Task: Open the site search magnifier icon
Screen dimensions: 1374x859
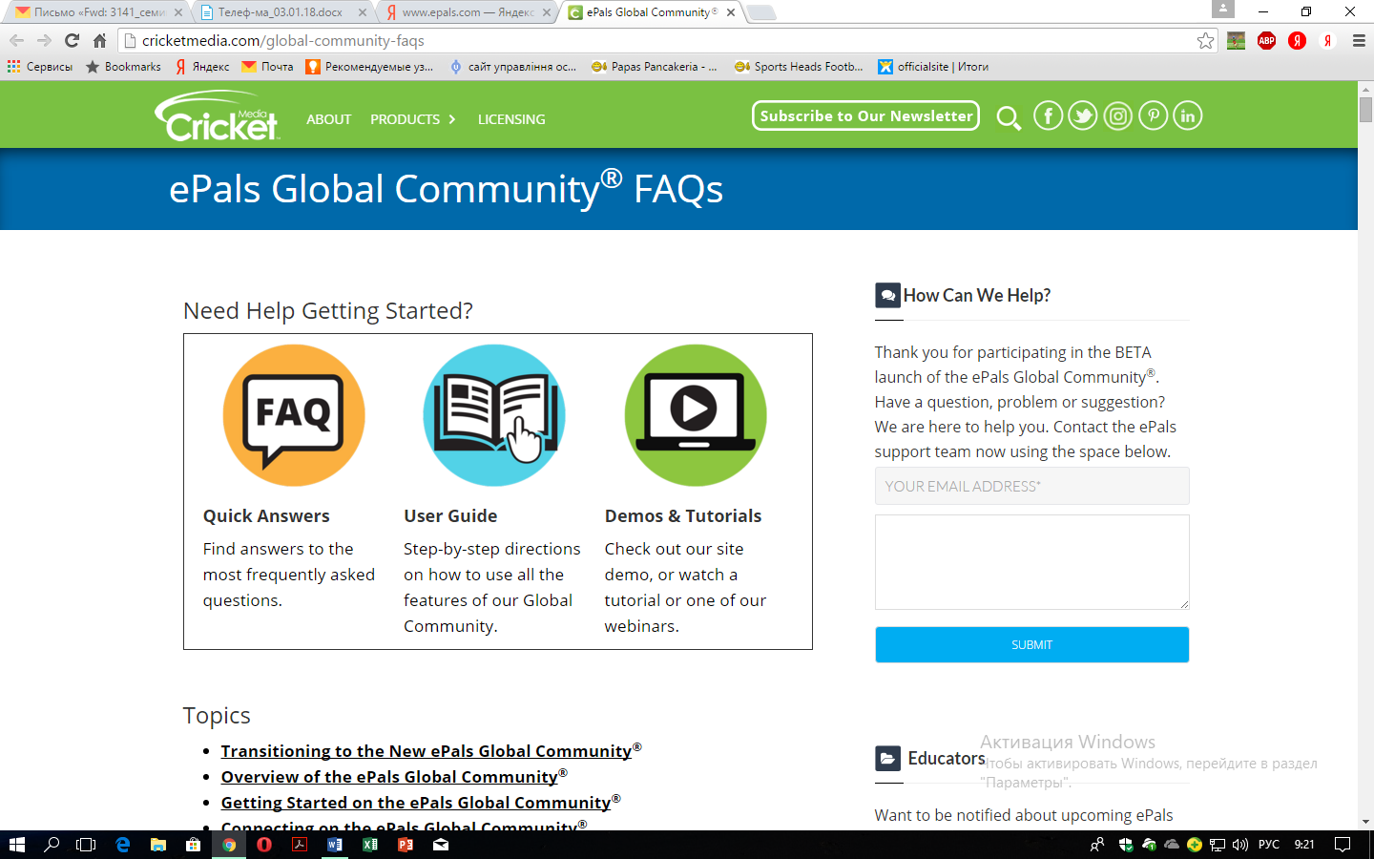Action: pos(1009,118)
